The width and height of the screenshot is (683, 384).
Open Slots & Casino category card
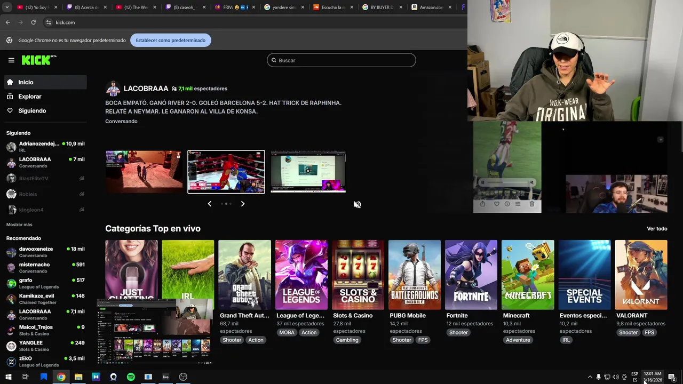tap(358, 275)
